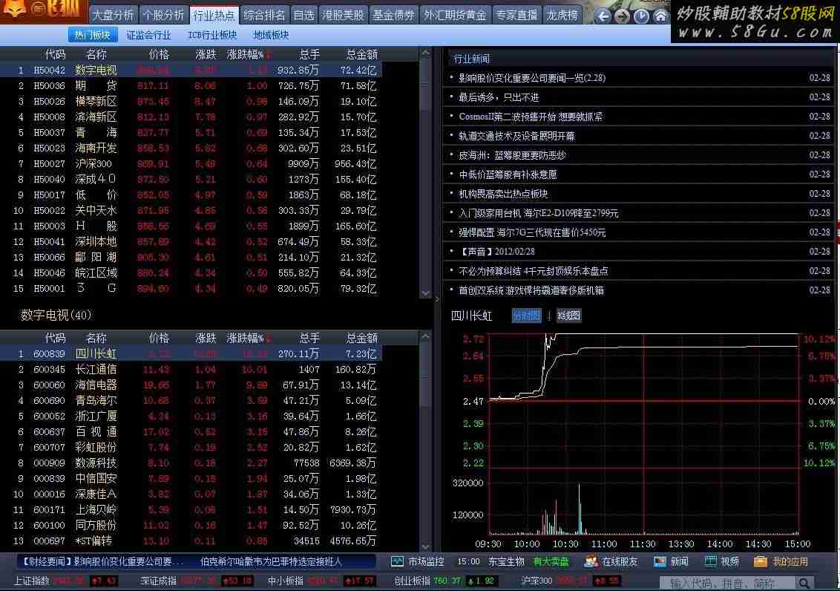Select 行业热点 tab
This screenshot has width=840, height=591.
(x=214, y=15)
